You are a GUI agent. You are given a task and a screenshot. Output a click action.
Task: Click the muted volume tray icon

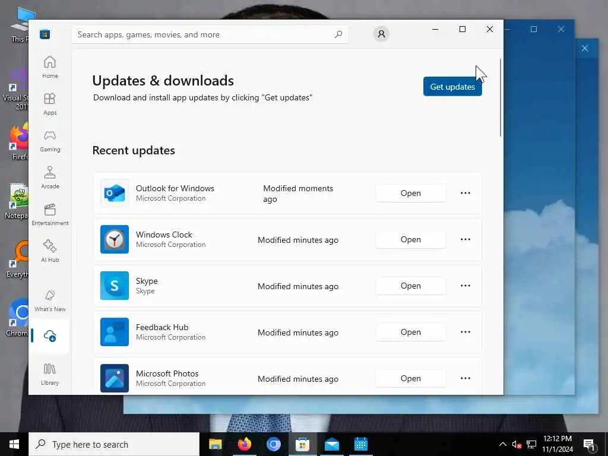pos(517,444)
